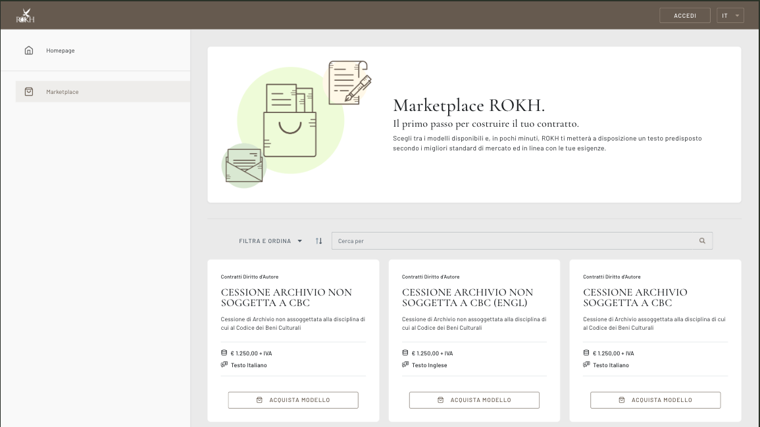Click the ROKH logo in the top bar

(x=24, y=14)
